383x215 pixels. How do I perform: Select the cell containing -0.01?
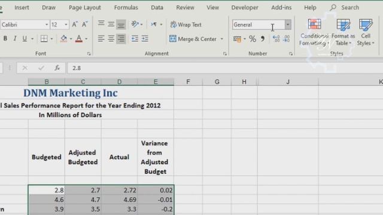(156, 199)
